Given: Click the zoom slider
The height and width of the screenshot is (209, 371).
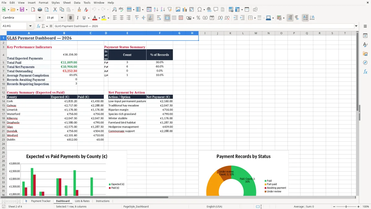Looking at the screenshot, I should pyautogui.click(x=346, y=207).
